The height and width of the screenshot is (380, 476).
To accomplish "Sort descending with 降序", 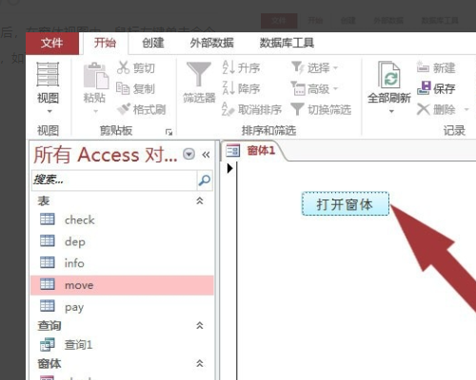I will point(241,88).
